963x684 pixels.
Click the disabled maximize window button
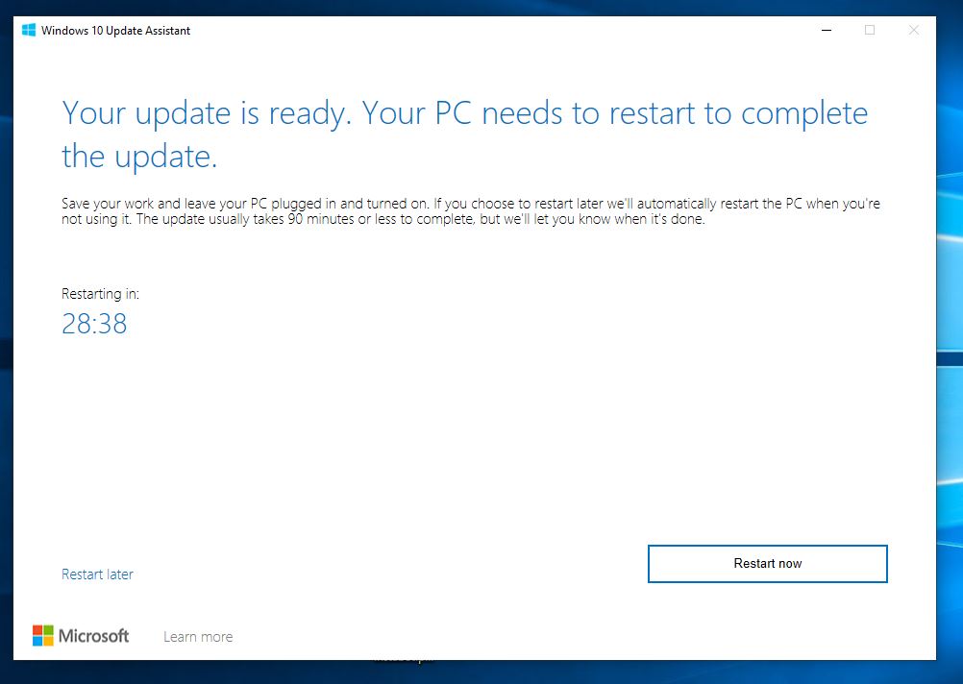click(870, 30)
